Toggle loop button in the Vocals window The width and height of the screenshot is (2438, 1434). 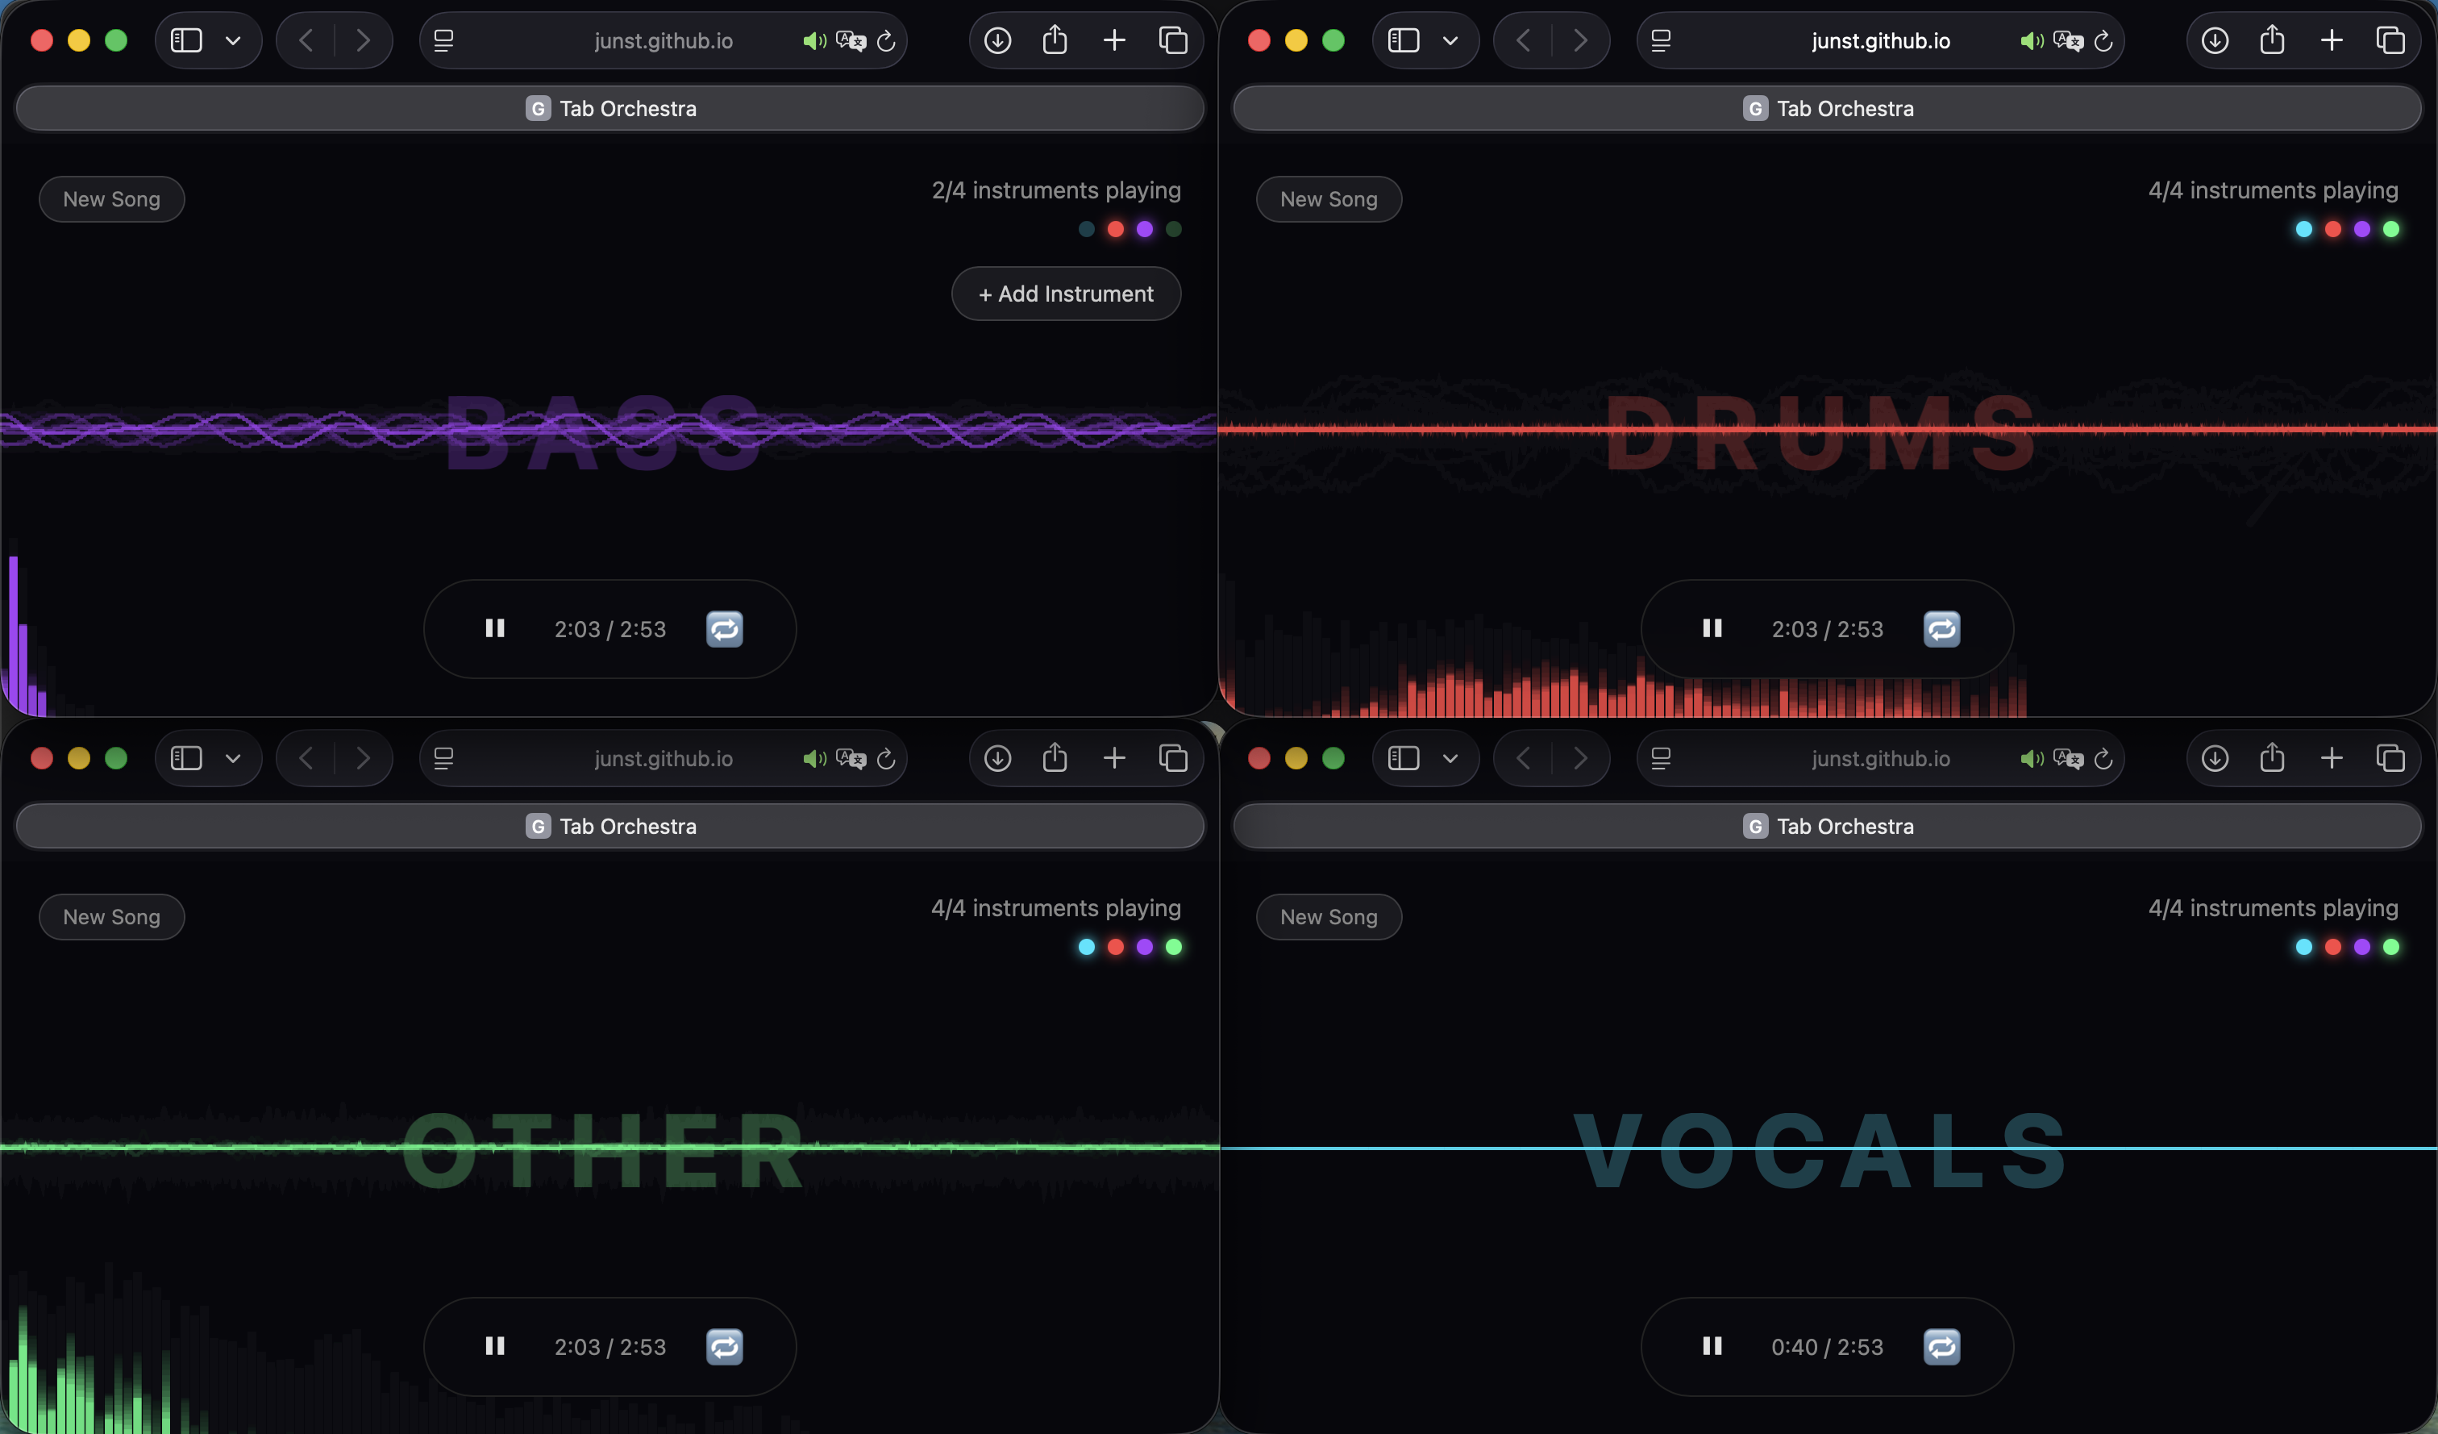point(1941,1346)
